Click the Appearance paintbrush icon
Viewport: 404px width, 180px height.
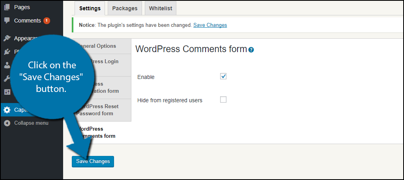(7, 38)
